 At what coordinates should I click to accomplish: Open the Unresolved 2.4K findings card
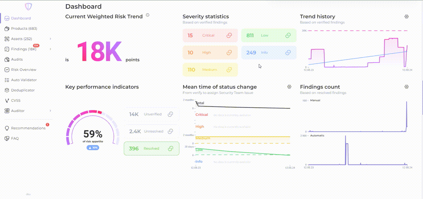[x=151, y=131]
